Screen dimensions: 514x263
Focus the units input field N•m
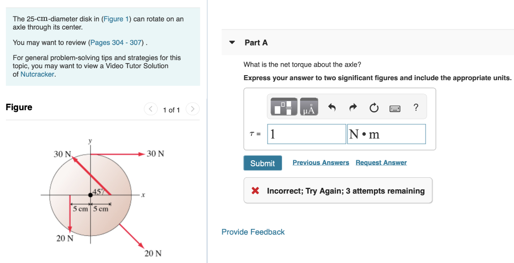click(x=387, y=134)
